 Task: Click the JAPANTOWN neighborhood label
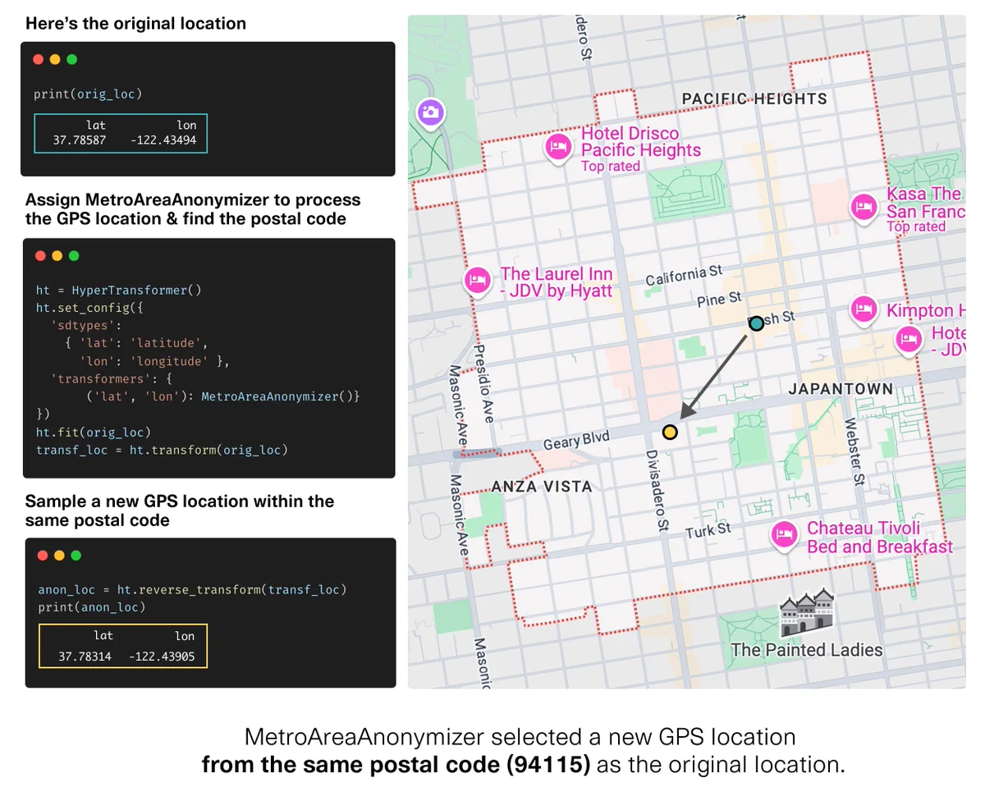coord(841,389)
